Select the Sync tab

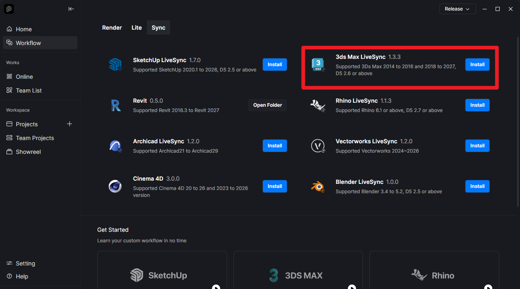click(x=159, y=28)
